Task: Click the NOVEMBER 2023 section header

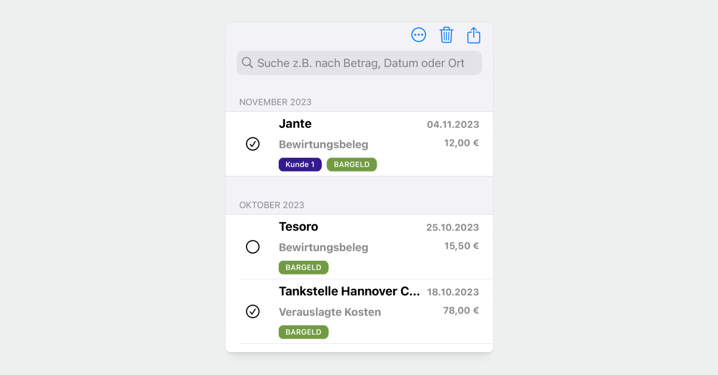Action: click(x=275, y=102)
